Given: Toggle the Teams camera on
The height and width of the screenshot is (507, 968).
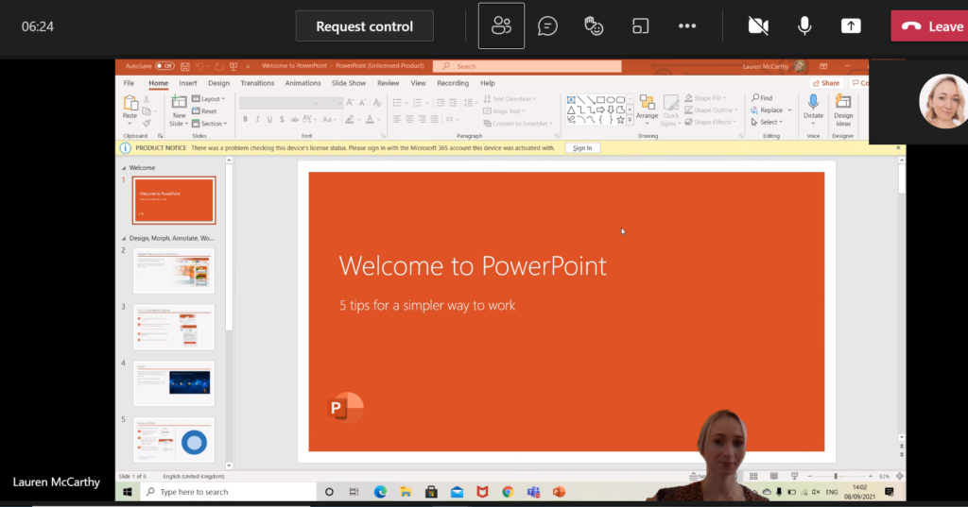Looking at the screenshot, I should 758,26.
